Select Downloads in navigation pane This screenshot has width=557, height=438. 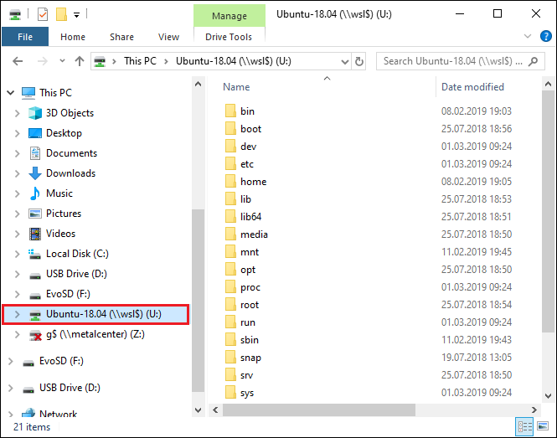pos(70,173)
